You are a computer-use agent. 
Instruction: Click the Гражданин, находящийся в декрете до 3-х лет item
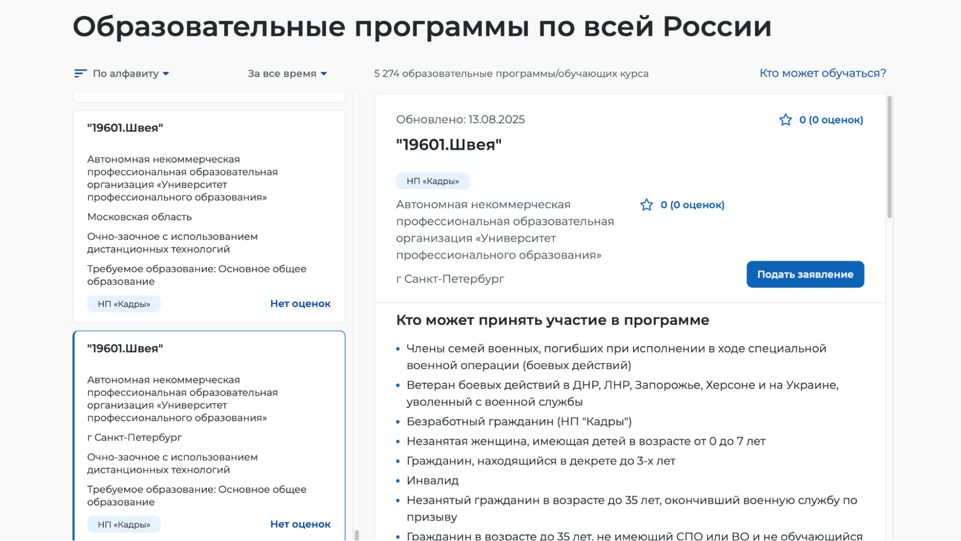coord(541,461)
